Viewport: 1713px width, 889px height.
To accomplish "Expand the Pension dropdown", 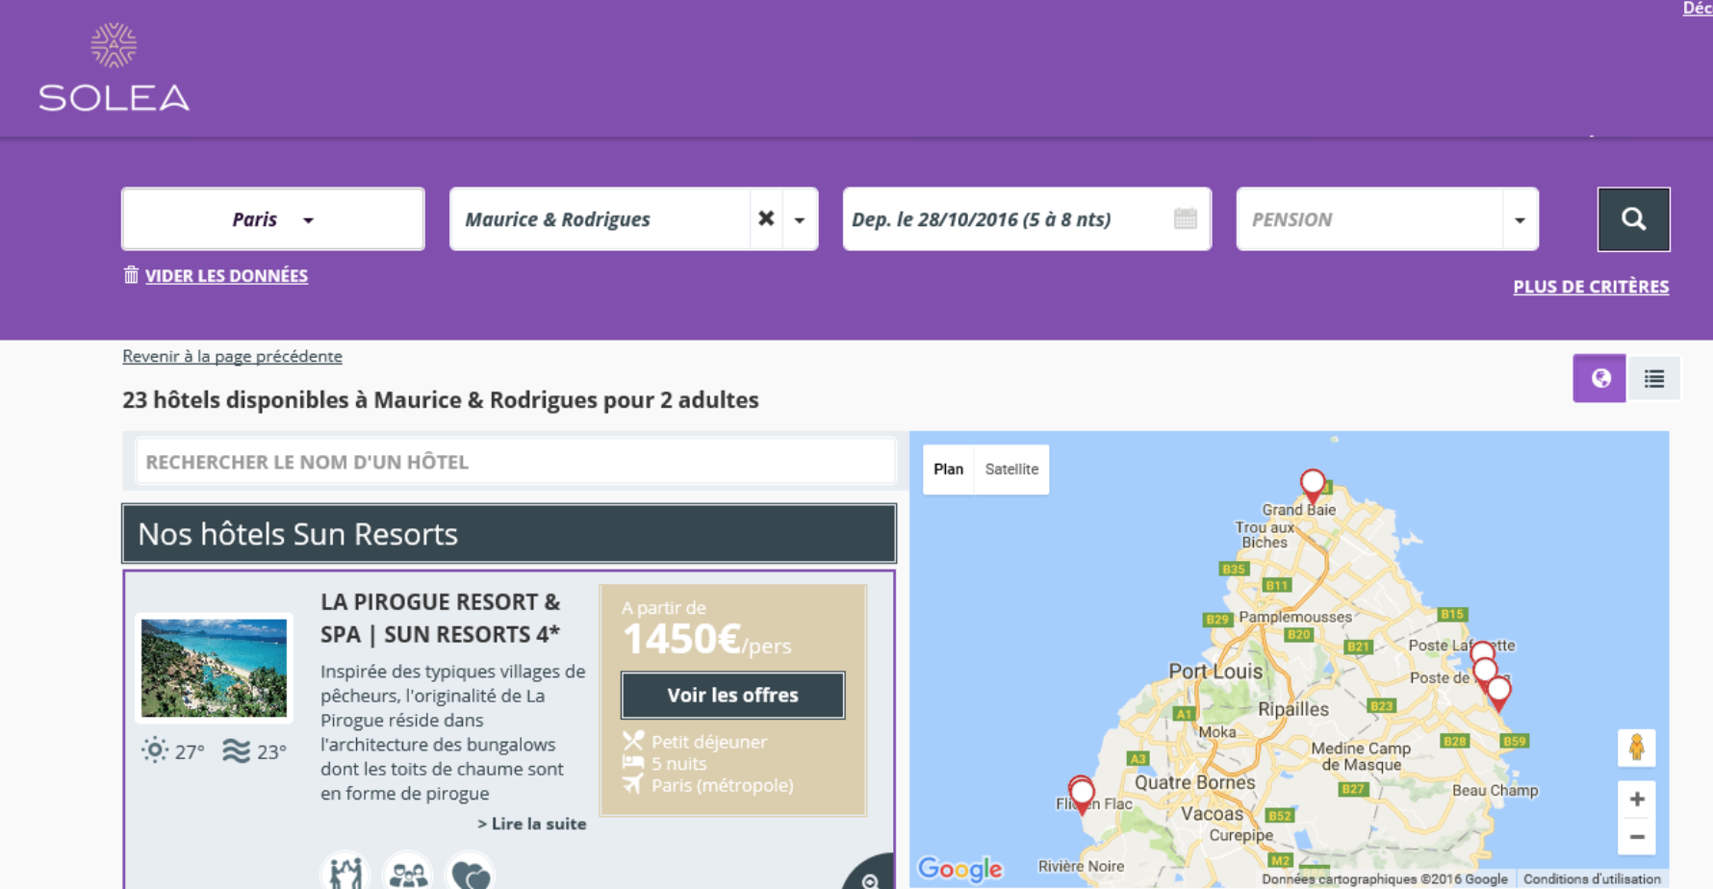I will click(x=1519, y=219).
